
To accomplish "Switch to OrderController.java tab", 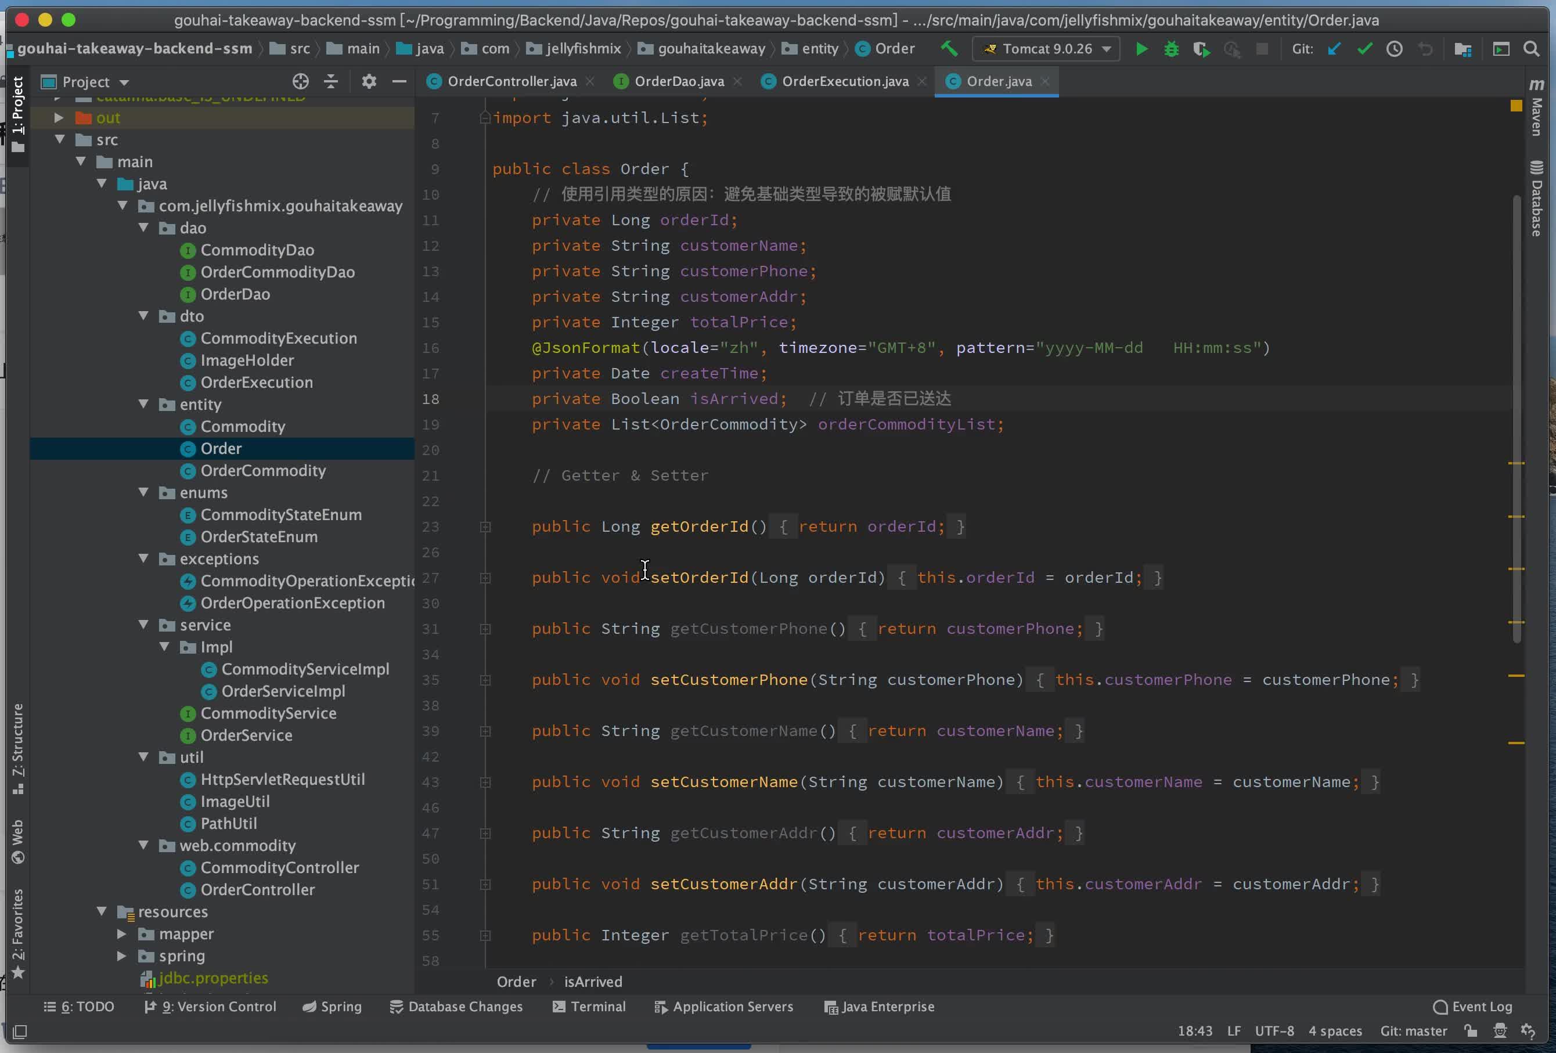I will tap(512, 82).
